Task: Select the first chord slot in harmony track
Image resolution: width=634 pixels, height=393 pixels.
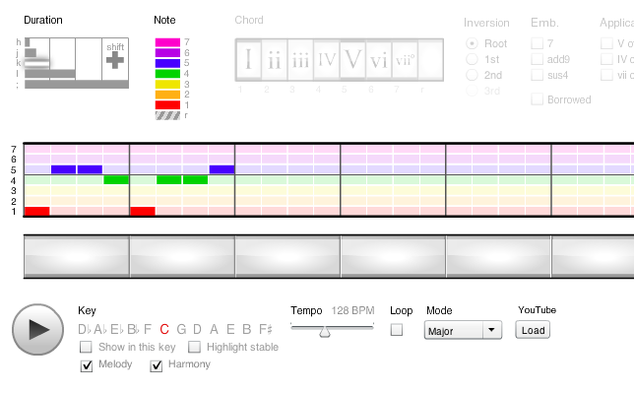Action: click(x=77, y=256)
